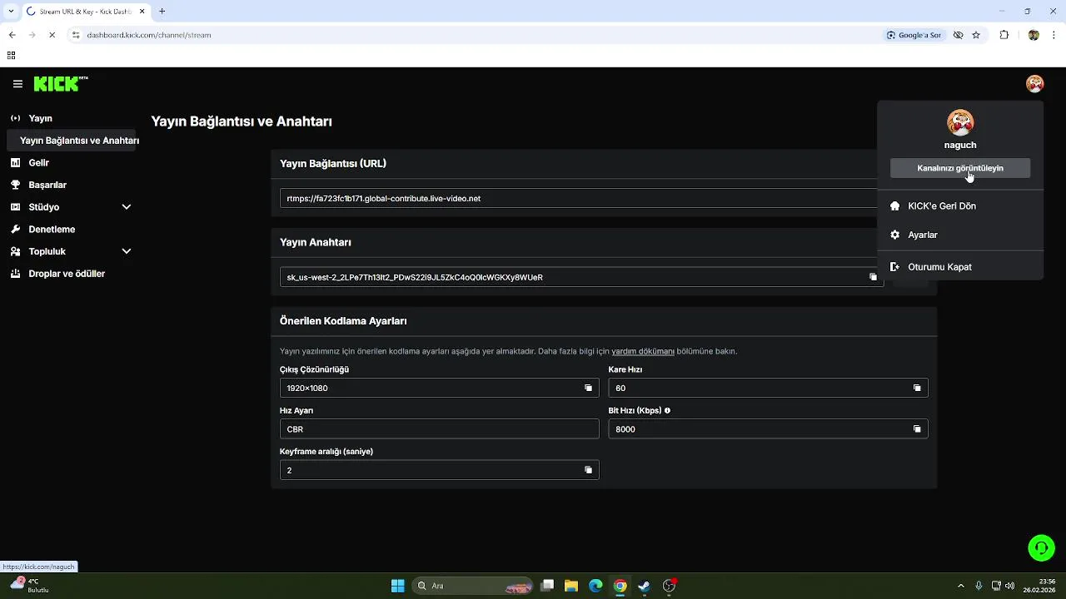Screen dimensions: 1066x599
Task: Go back using the browser back arrow
Action: tap(12, 35)
